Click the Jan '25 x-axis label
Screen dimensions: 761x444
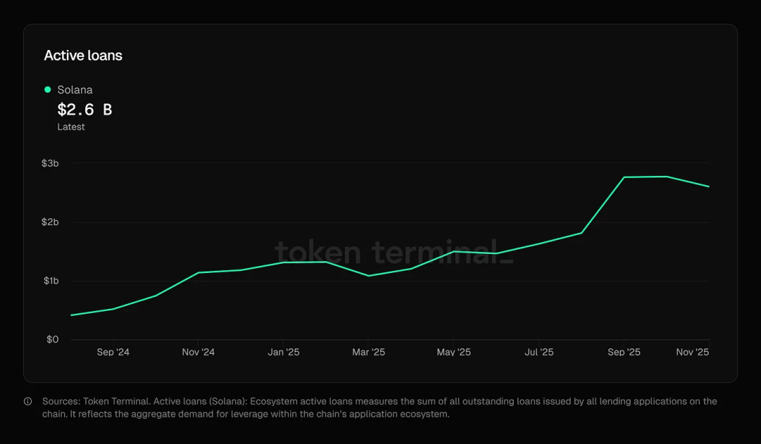tap(283, 352)
